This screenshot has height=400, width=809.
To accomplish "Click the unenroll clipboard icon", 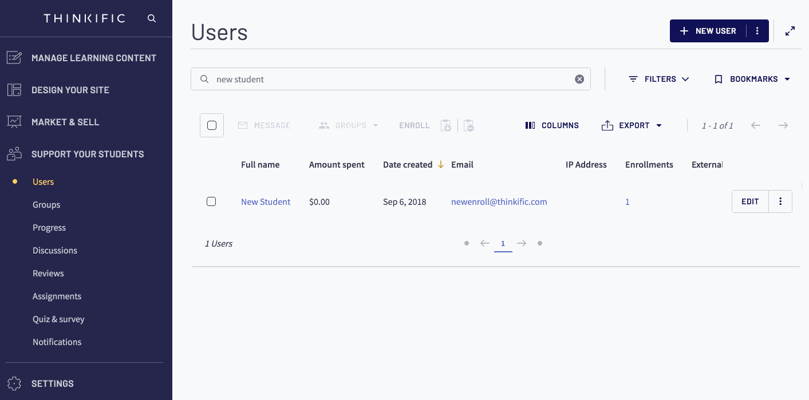I will coord(468,125).
